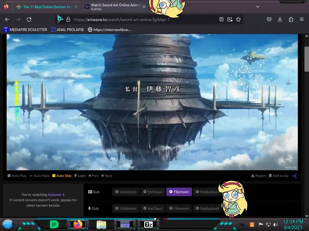Click the aniwave URL address field

(121, 20)
